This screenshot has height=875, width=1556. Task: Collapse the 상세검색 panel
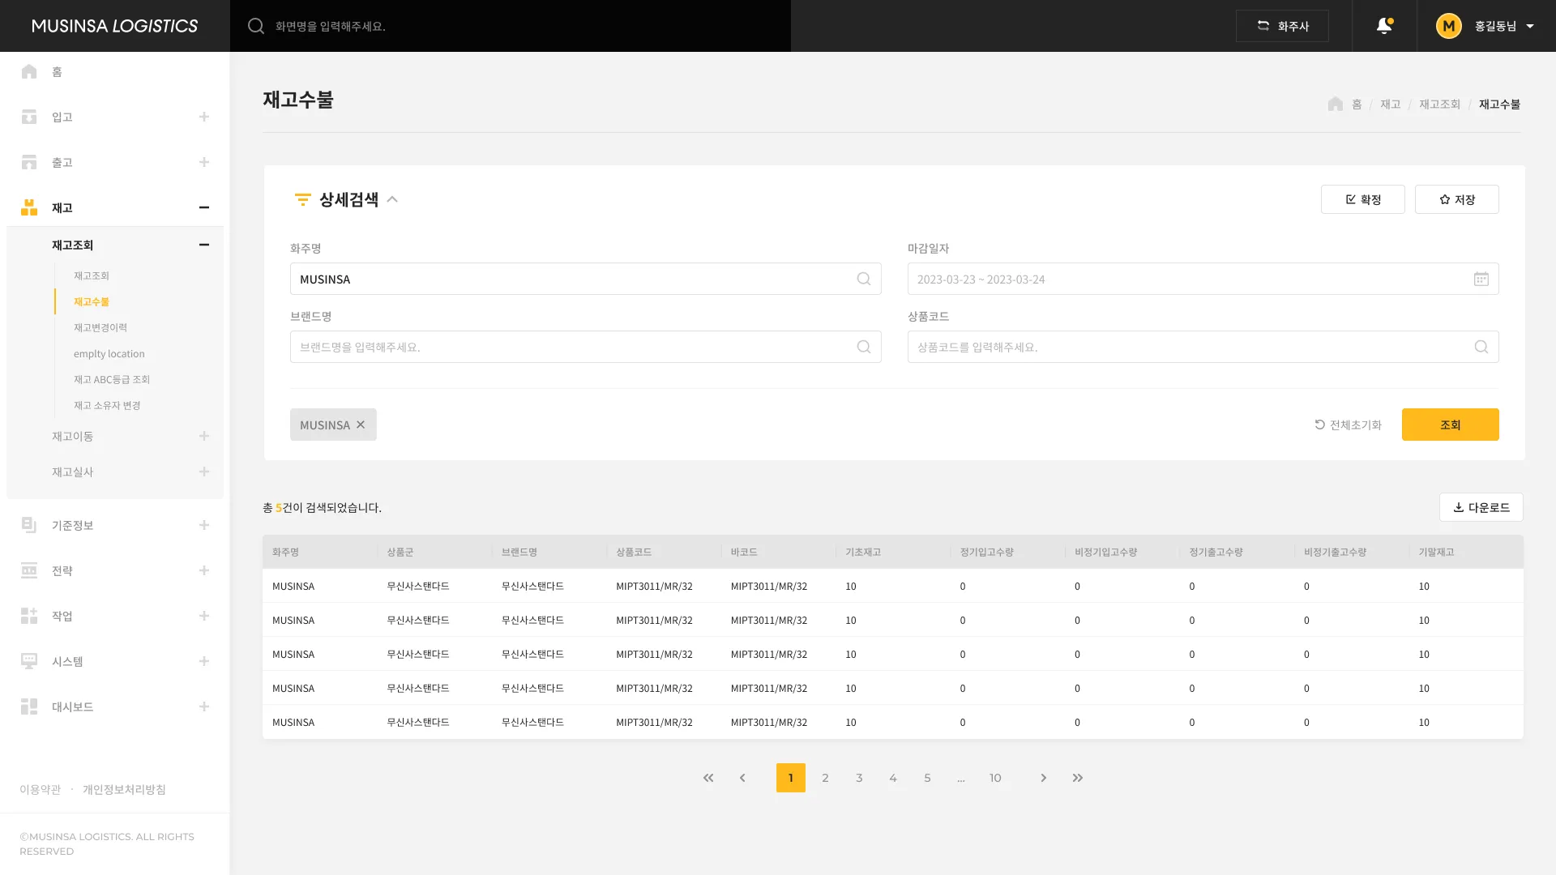click(392, 199)
